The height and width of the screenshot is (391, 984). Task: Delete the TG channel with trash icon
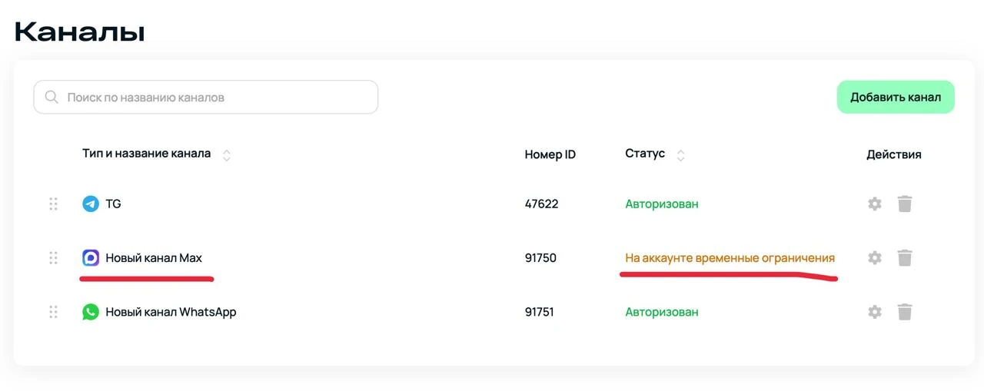pyautogui.click(x=905, y=204)
